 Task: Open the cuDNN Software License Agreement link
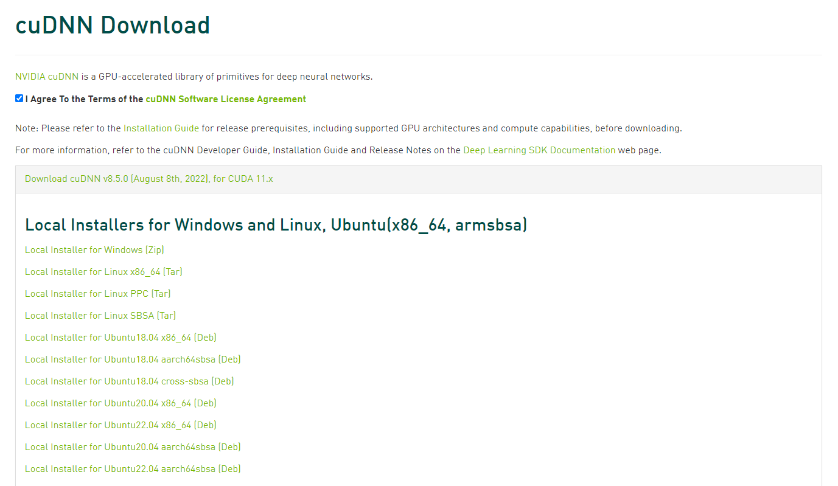(226, 99)
